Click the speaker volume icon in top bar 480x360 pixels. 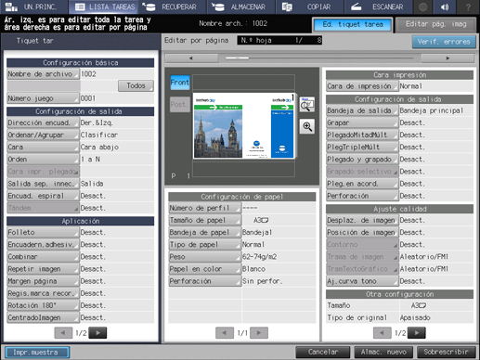445,6
